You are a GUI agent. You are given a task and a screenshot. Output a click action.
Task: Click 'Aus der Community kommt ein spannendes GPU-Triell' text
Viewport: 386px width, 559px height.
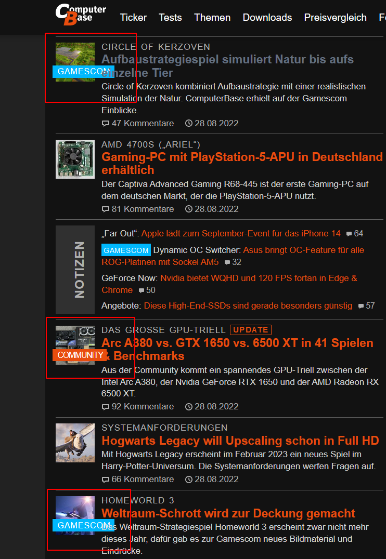[240, 382]
